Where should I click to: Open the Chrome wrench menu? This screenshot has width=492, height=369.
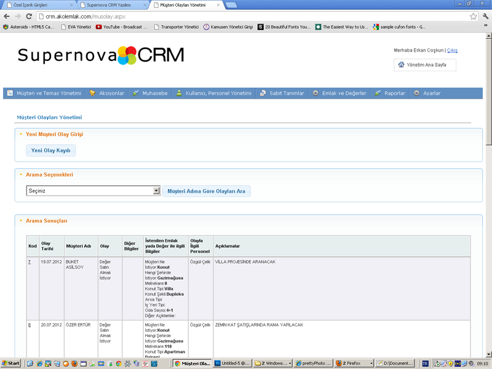click(485, 17)
